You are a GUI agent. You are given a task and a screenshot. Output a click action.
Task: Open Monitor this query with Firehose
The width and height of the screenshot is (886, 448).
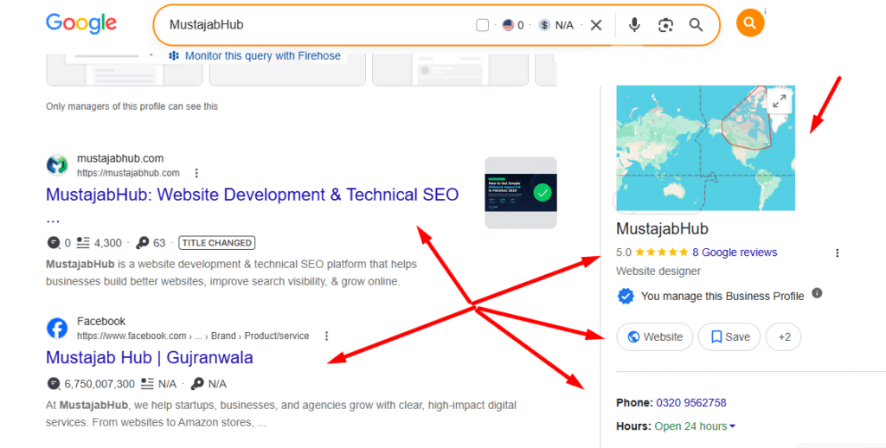tap(263, 56)
